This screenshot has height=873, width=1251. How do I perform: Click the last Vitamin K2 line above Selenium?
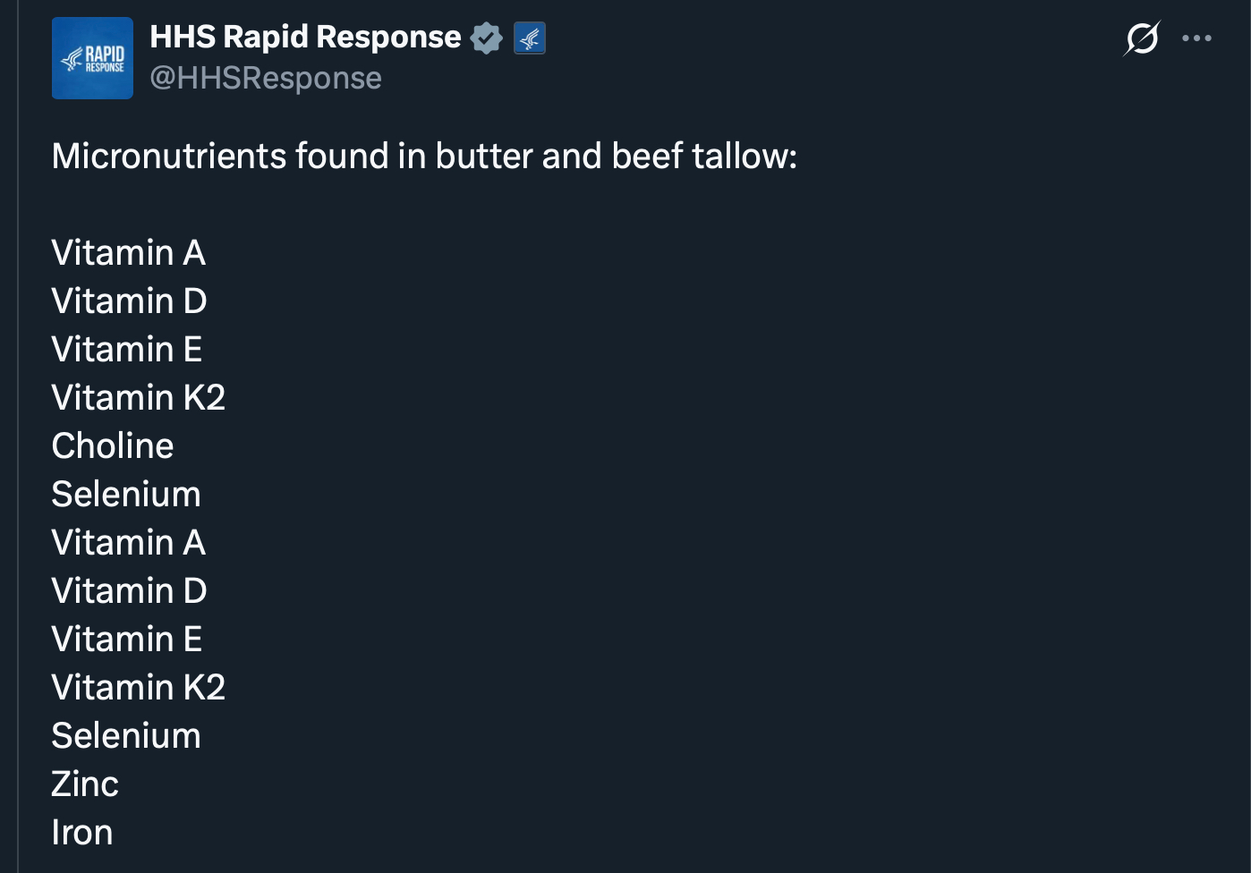138,687
